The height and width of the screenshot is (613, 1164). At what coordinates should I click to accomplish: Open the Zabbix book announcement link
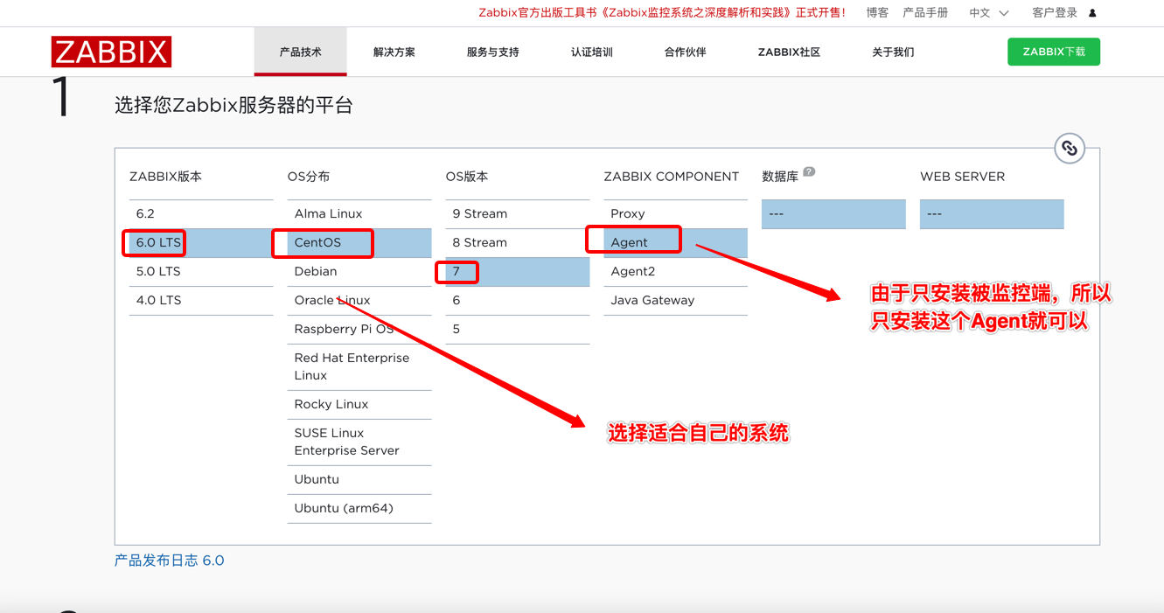pyautogui.click(x=662, y=13)
